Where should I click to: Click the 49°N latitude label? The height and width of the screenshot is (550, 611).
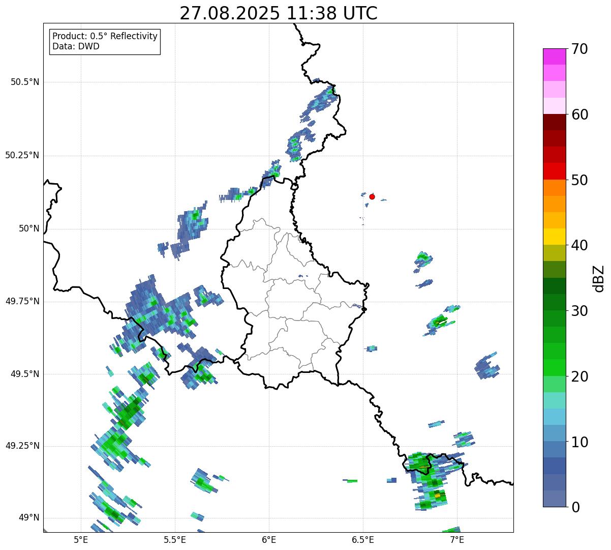tap(29, 517)
